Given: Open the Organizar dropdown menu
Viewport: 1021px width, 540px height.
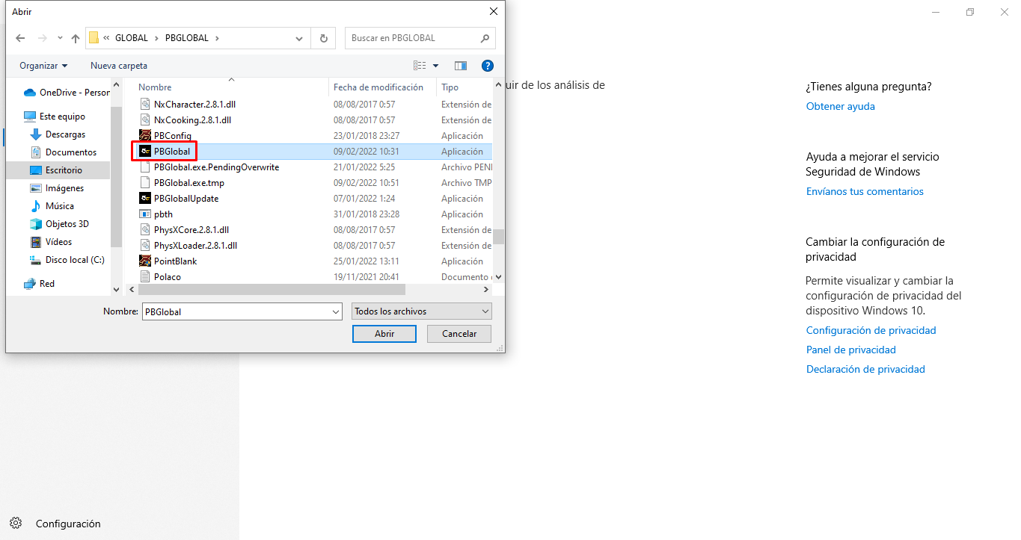Looking at the screenshot, I should coord(43,66).
